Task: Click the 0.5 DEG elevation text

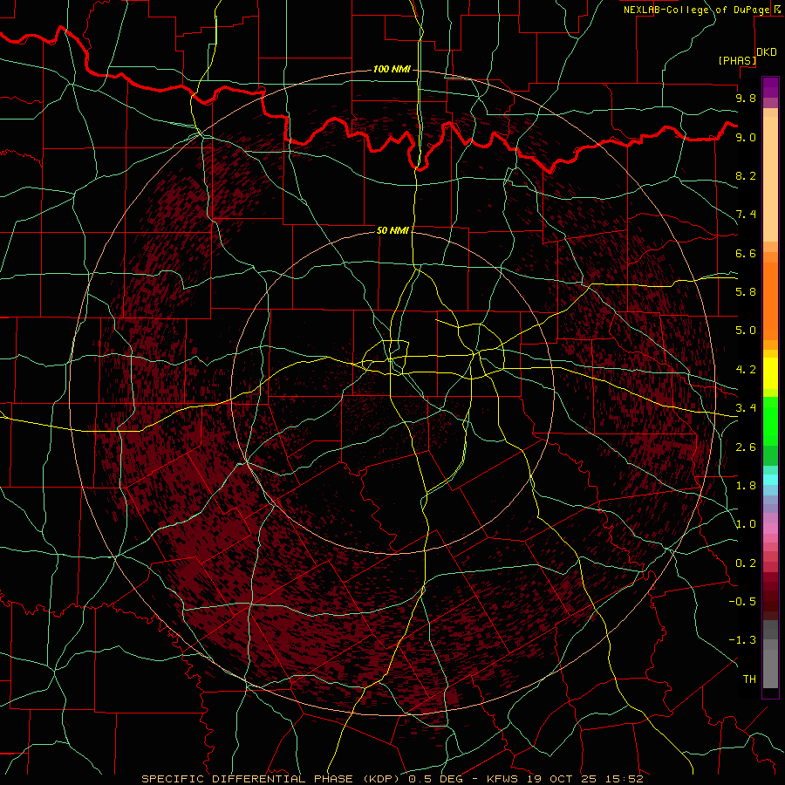Action: point(435,779)
